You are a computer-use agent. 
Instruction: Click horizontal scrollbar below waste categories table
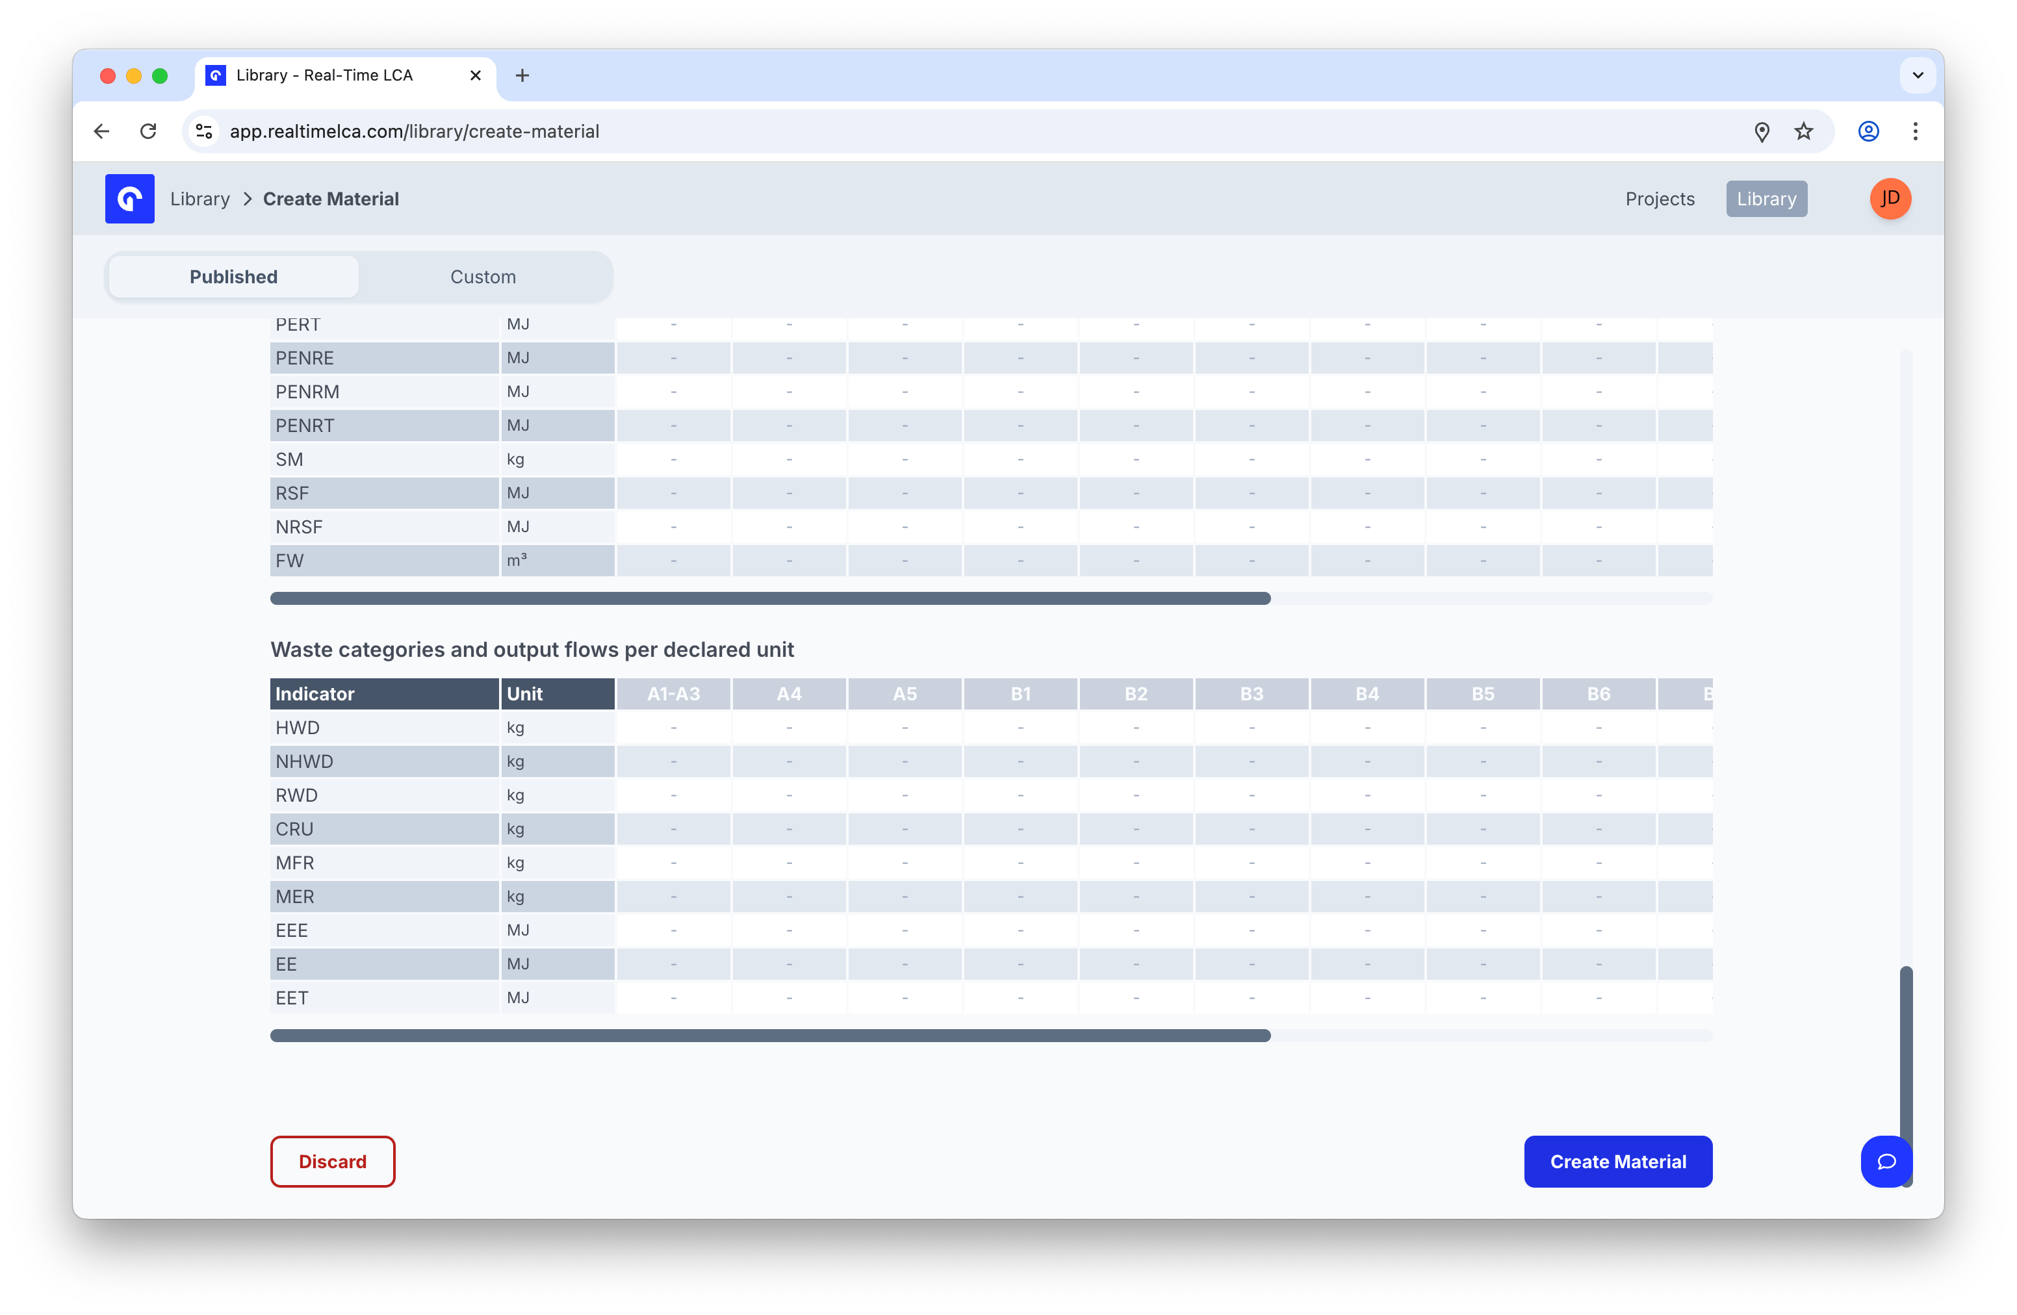(x=771, y=1036)
